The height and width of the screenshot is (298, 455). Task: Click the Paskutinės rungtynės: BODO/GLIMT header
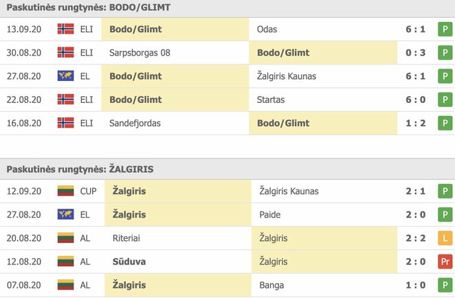89,8
